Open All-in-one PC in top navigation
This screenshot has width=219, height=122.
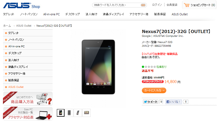click(x=52, y=14)
